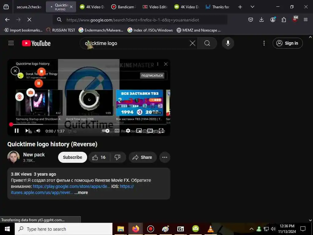The image size is (313, 235).
Task: Open the Index of /ISOs/Windows bookmark
Action: tap(150, 30)
